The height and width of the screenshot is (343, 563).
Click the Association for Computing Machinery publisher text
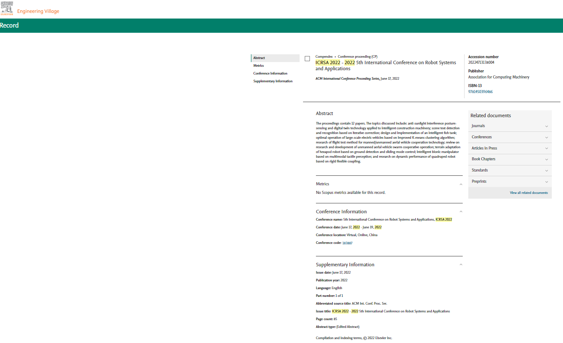tap(499, 77)
